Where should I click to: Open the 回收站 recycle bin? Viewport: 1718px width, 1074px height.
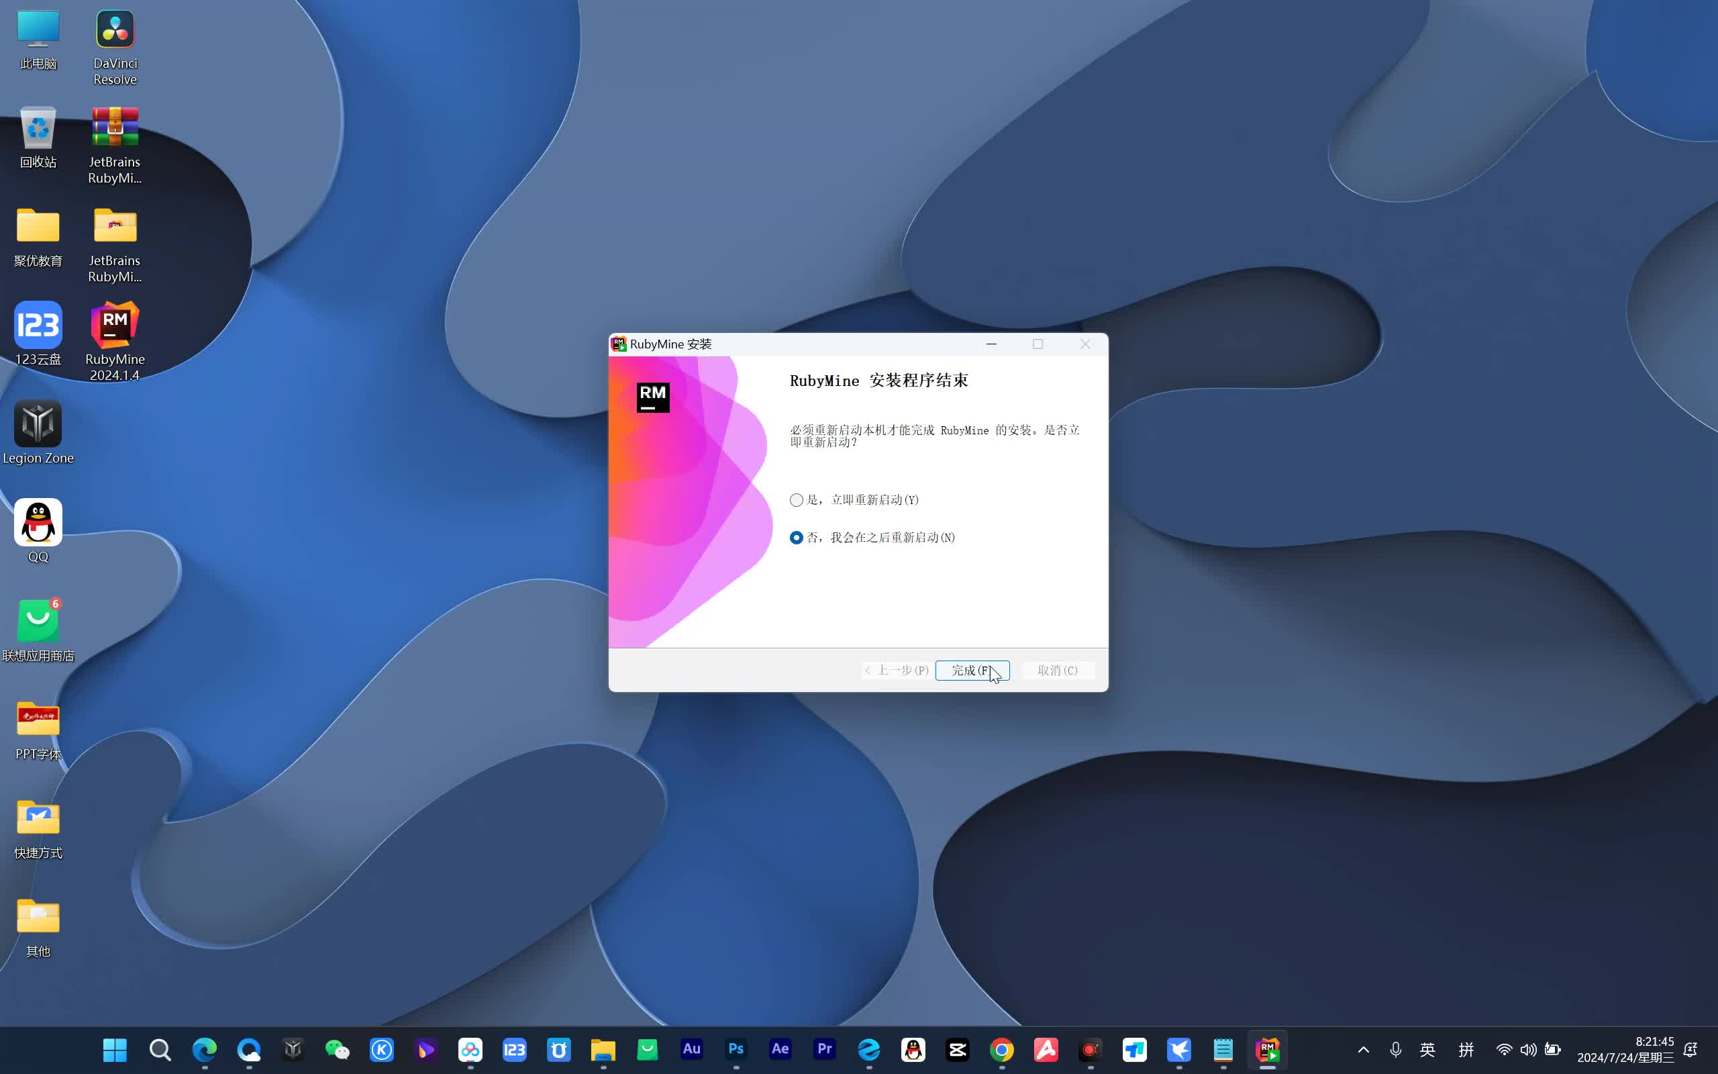(x=38, y=128)
